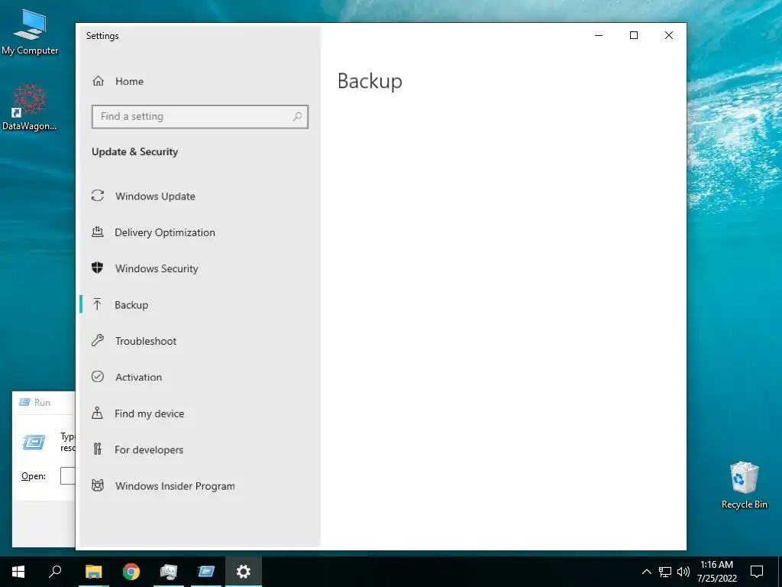Select the My Computer desktop icon
Viewport: 782px width, 587px height.
[x=30, y=32]
